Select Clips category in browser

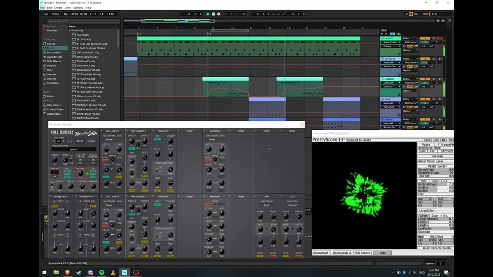[x=50, y=70]
